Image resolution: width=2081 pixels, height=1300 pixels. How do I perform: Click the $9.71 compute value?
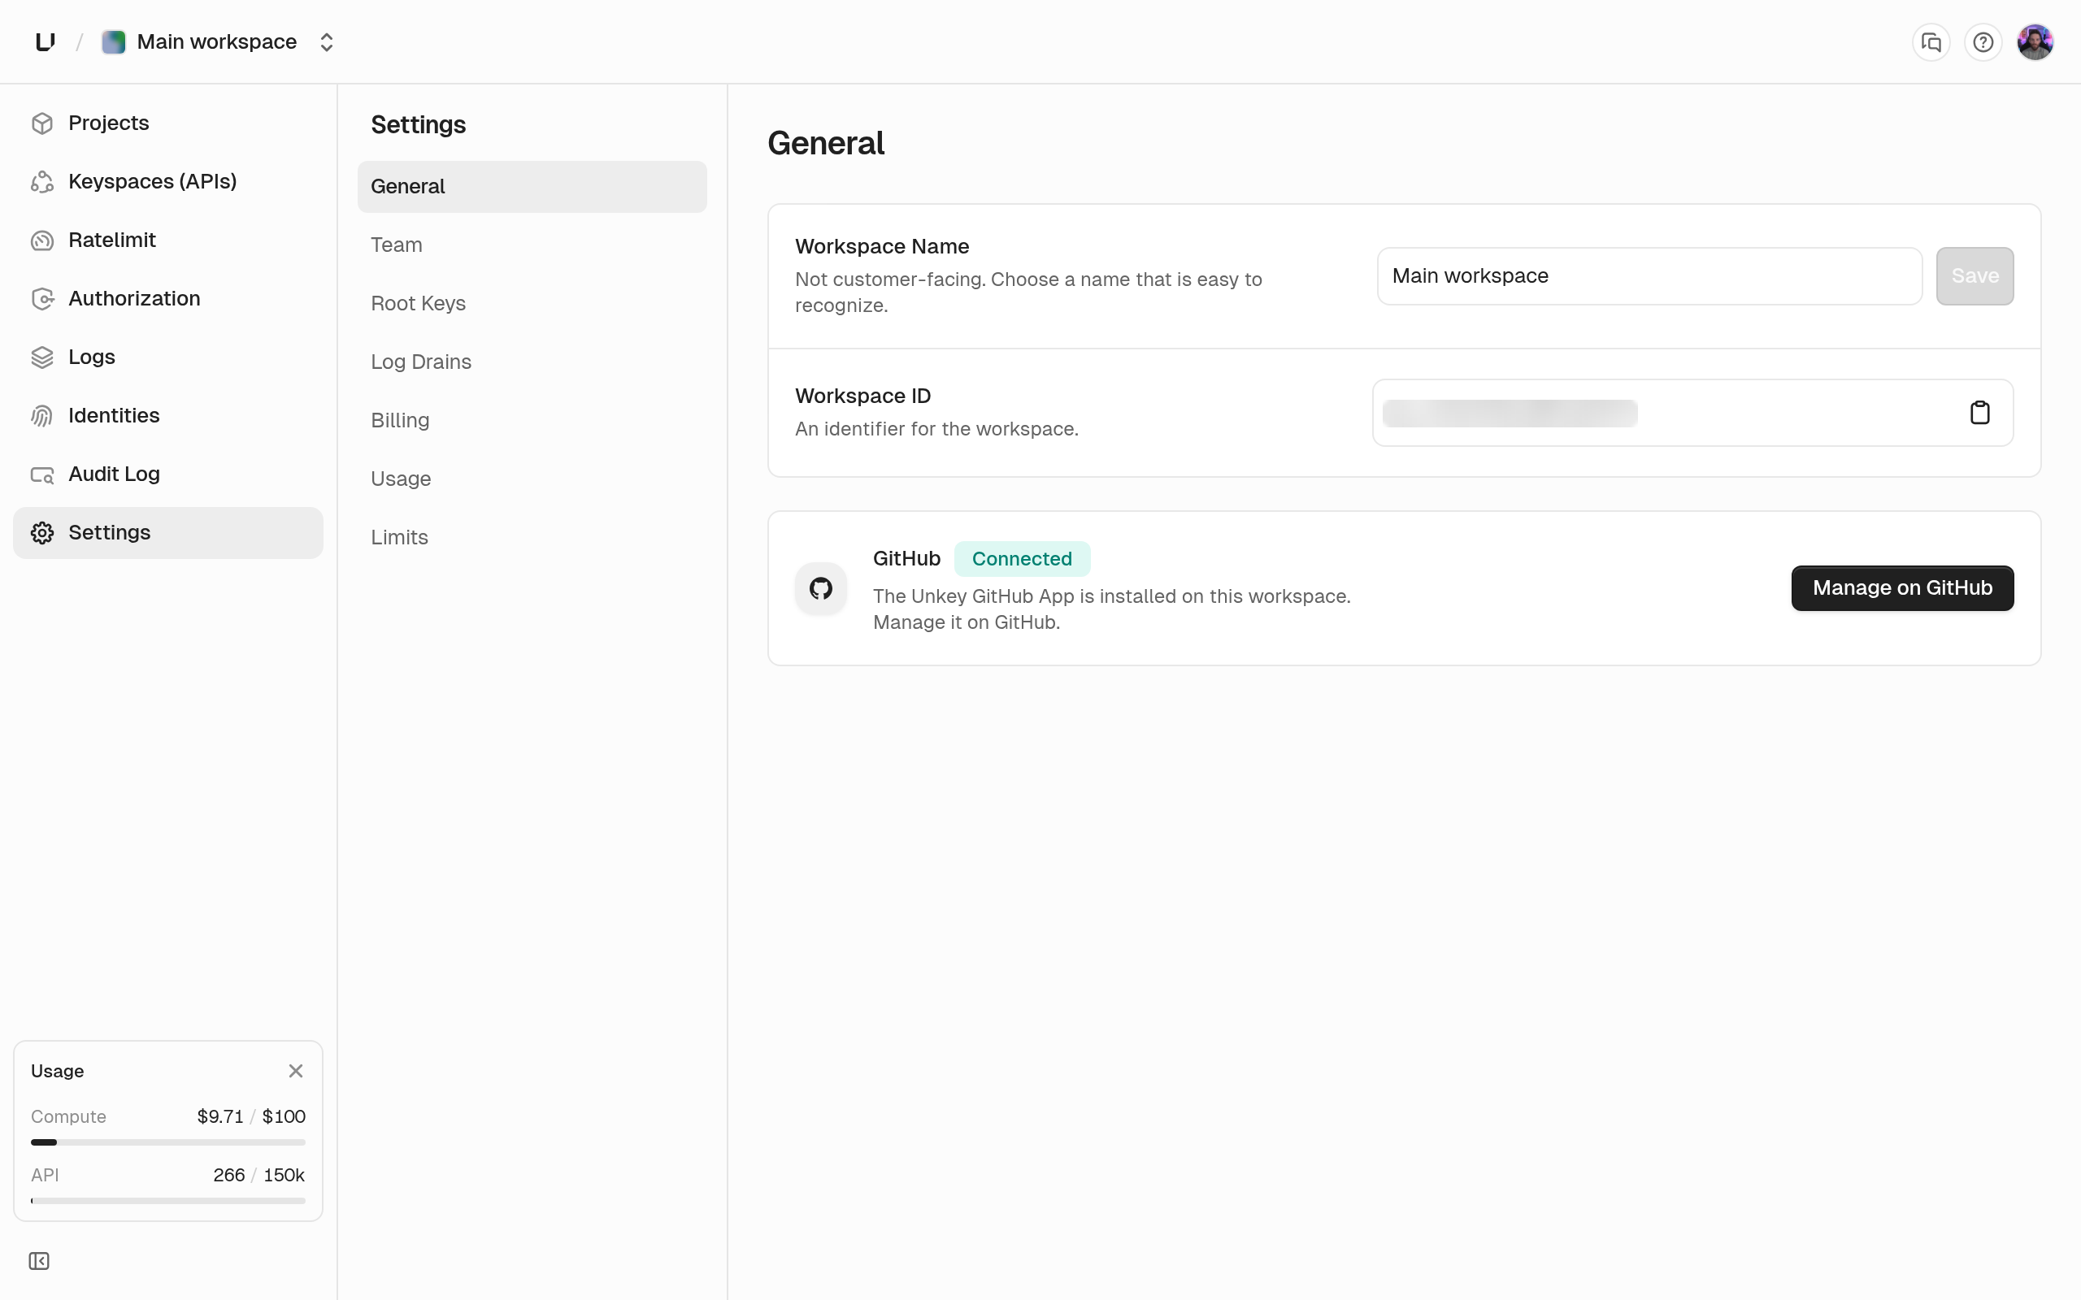pos(220,1116)
